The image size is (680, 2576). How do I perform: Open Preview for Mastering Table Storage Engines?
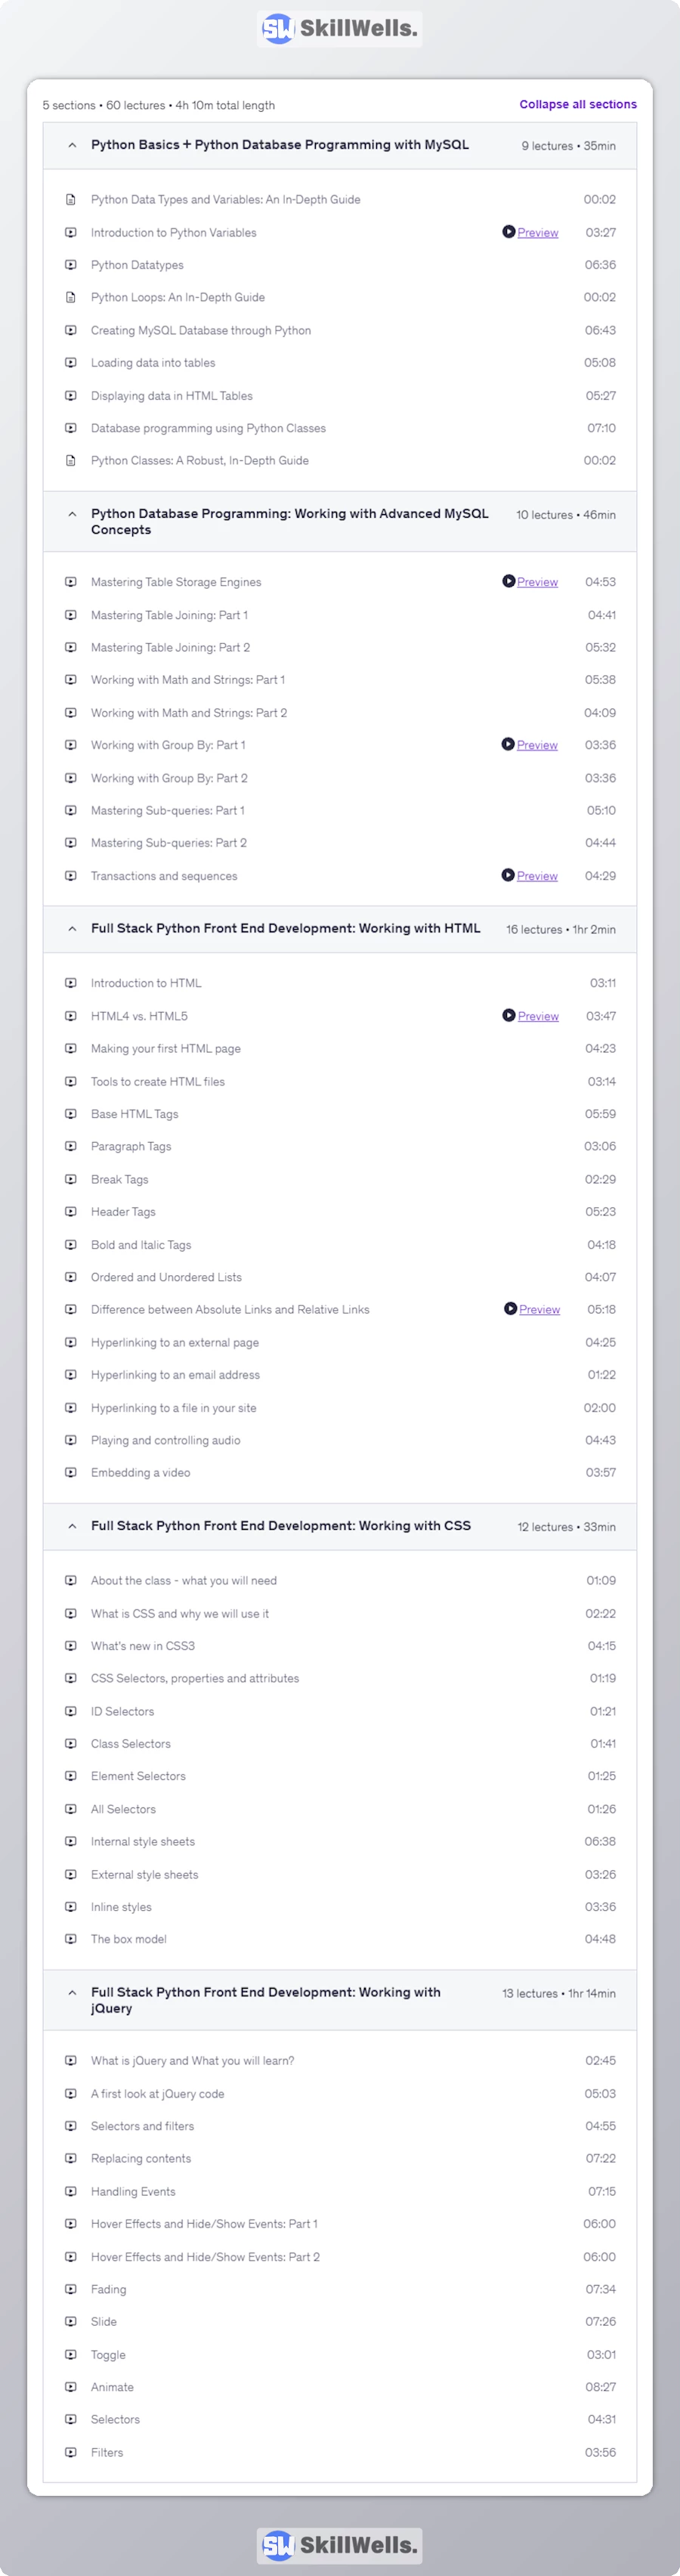click(537, 582)
